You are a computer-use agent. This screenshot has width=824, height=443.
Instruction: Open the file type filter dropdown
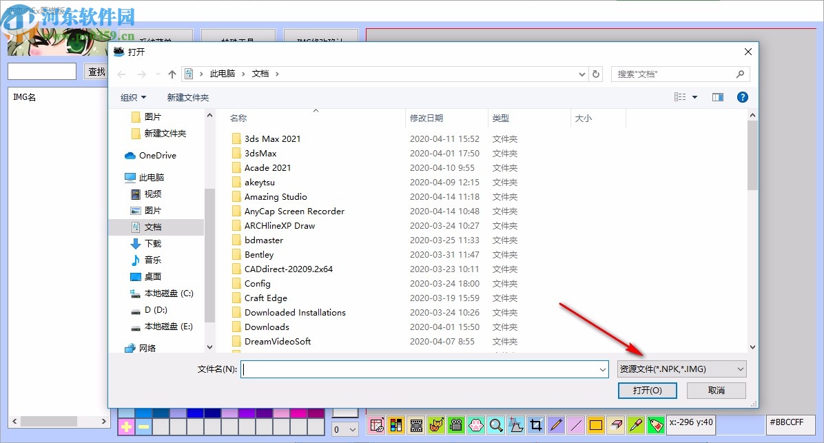pyautogui.click(x=681, y=369)
